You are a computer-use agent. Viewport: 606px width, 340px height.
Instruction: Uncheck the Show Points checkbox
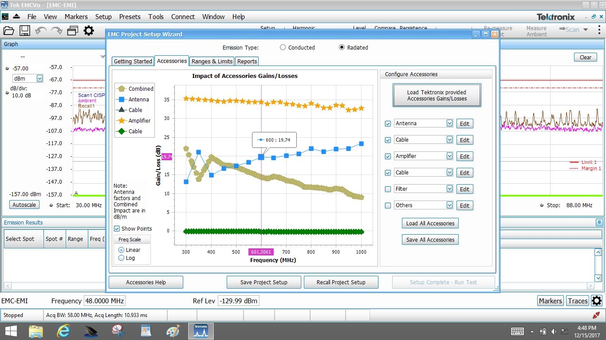pos(117,228)
